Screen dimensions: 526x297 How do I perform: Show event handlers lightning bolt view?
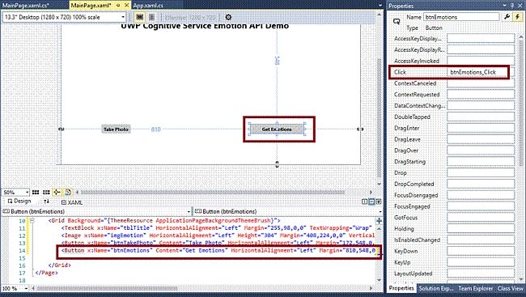coord(517,17)
